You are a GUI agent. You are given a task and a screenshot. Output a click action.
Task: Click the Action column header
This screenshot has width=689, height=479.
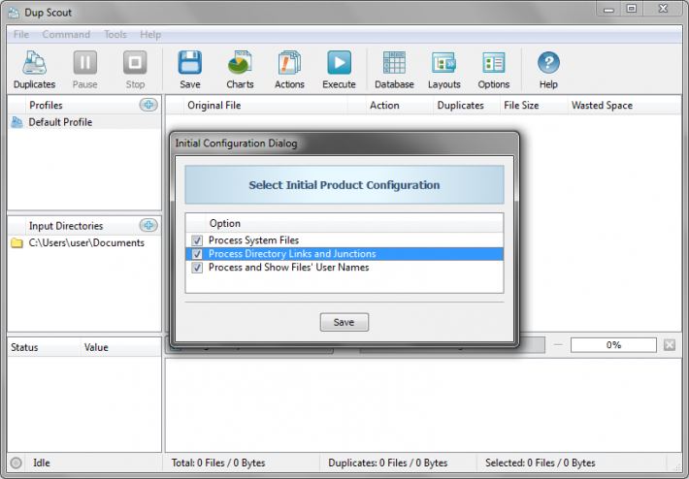(400, 106)
